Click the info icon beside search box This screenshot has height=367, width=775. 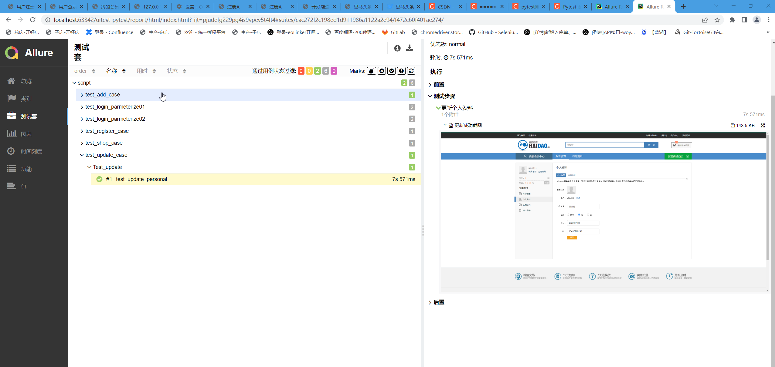[x=397, y=48]
